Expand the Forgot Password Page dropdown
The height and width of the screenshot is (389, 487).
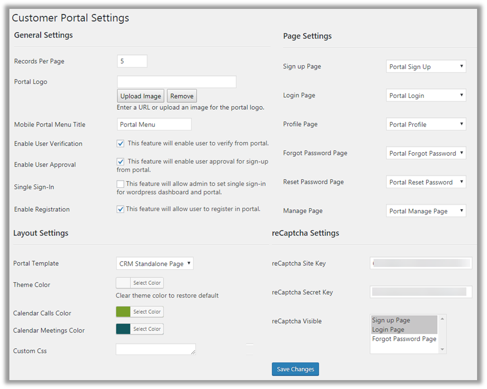(426, 153)
